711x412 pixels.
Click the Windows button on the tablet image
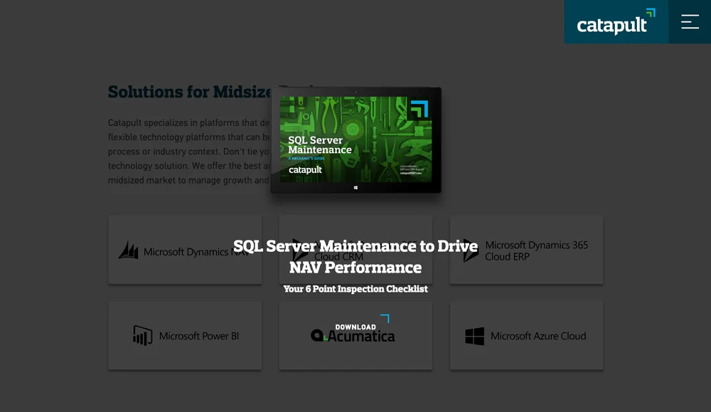pos(355,187)
